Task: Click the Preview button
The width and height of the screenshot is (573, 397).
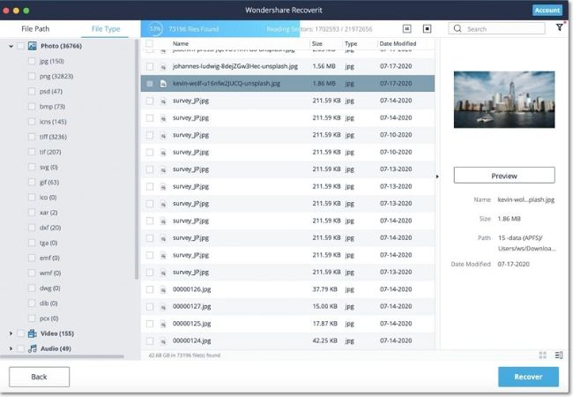Action: point(504,176)
